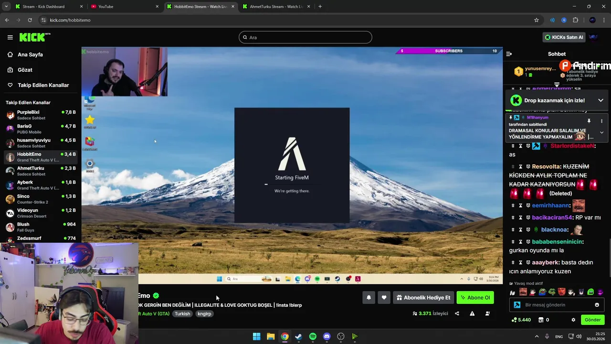
Task: Bookmark this page with star icon
Action: tap(537, 20)
